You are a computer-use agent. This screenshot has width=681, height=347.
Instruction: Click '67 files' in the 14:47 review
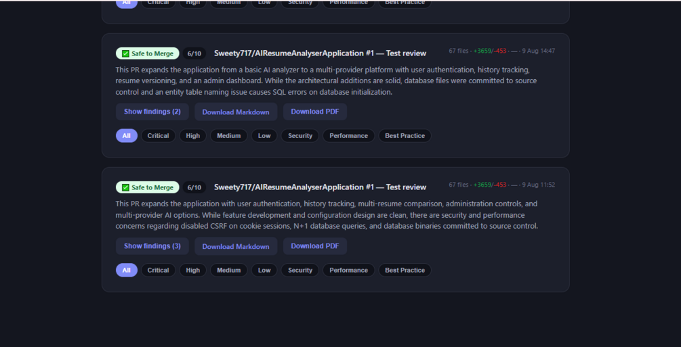pos(459,51)
